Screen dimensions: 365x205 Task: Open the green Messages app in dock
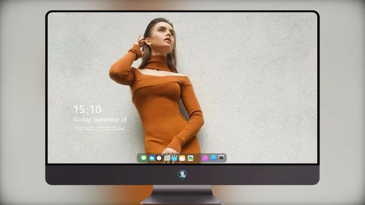(x=144, y=158)
